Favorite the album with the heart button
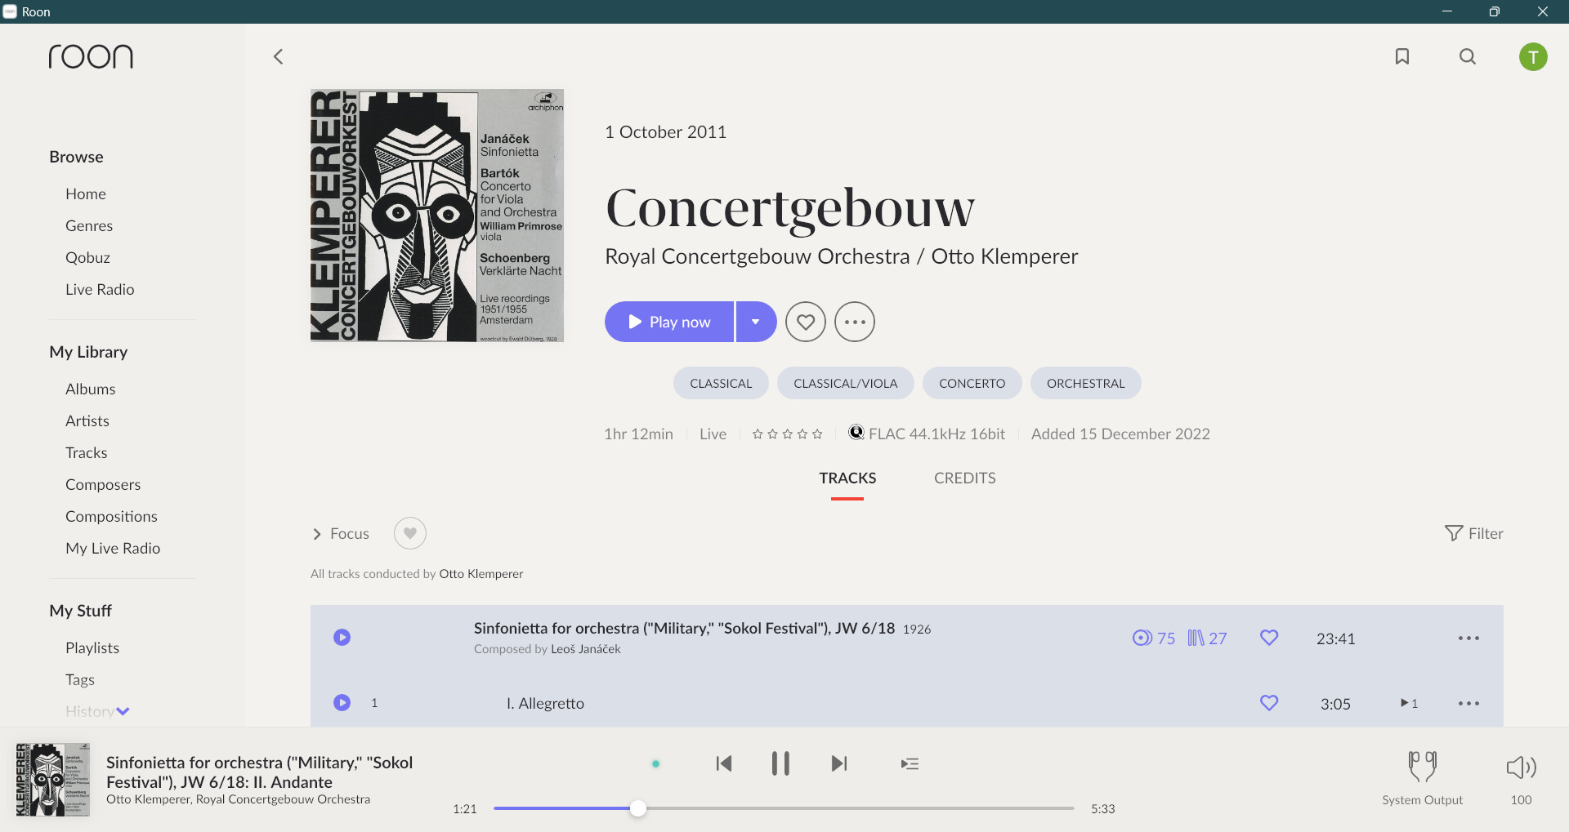Viewport: 1569px width, 832px height. [x=806, y=322]
